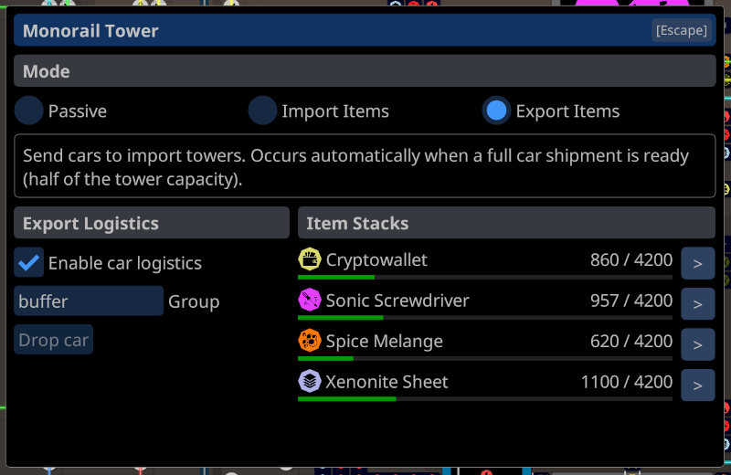This screenshot has width=731, height=475.
Task: Click the Item Stacks section header
Action: coord(506,223)
